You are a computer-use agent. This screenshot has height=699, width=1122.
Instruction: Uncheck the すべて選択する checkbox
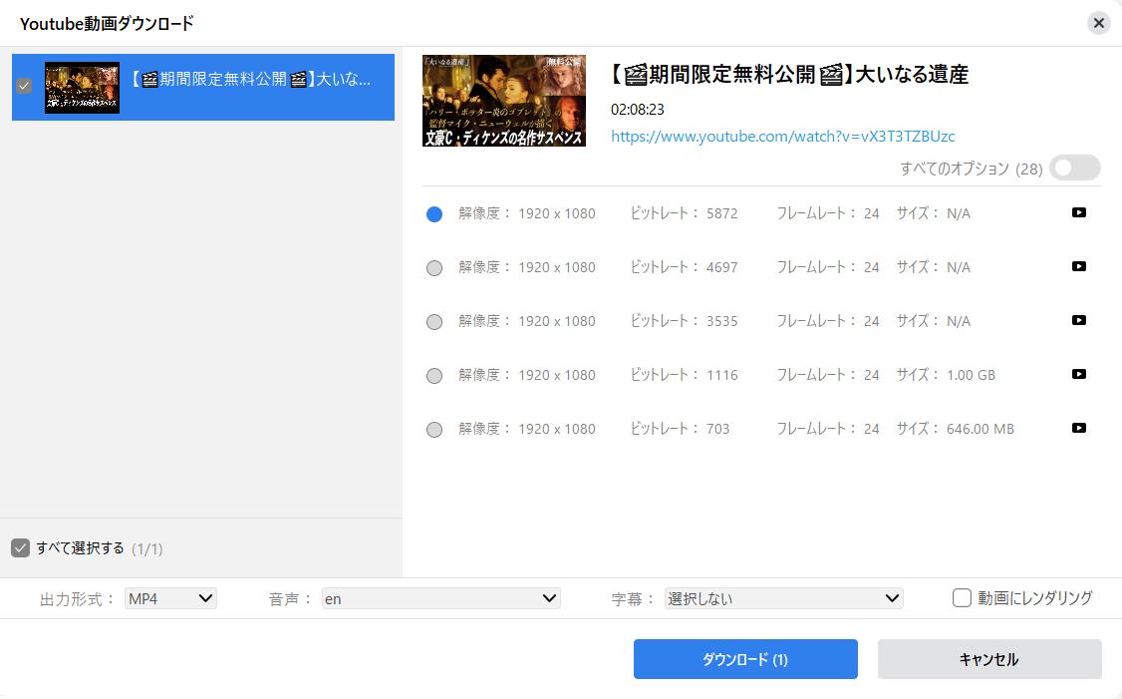[21, 548]
